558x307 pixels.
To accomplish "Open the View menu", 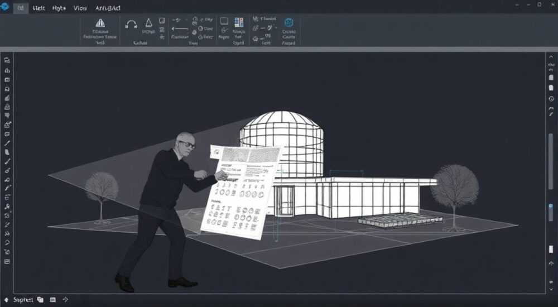I will pyautogui.click(x=80, y=8).
